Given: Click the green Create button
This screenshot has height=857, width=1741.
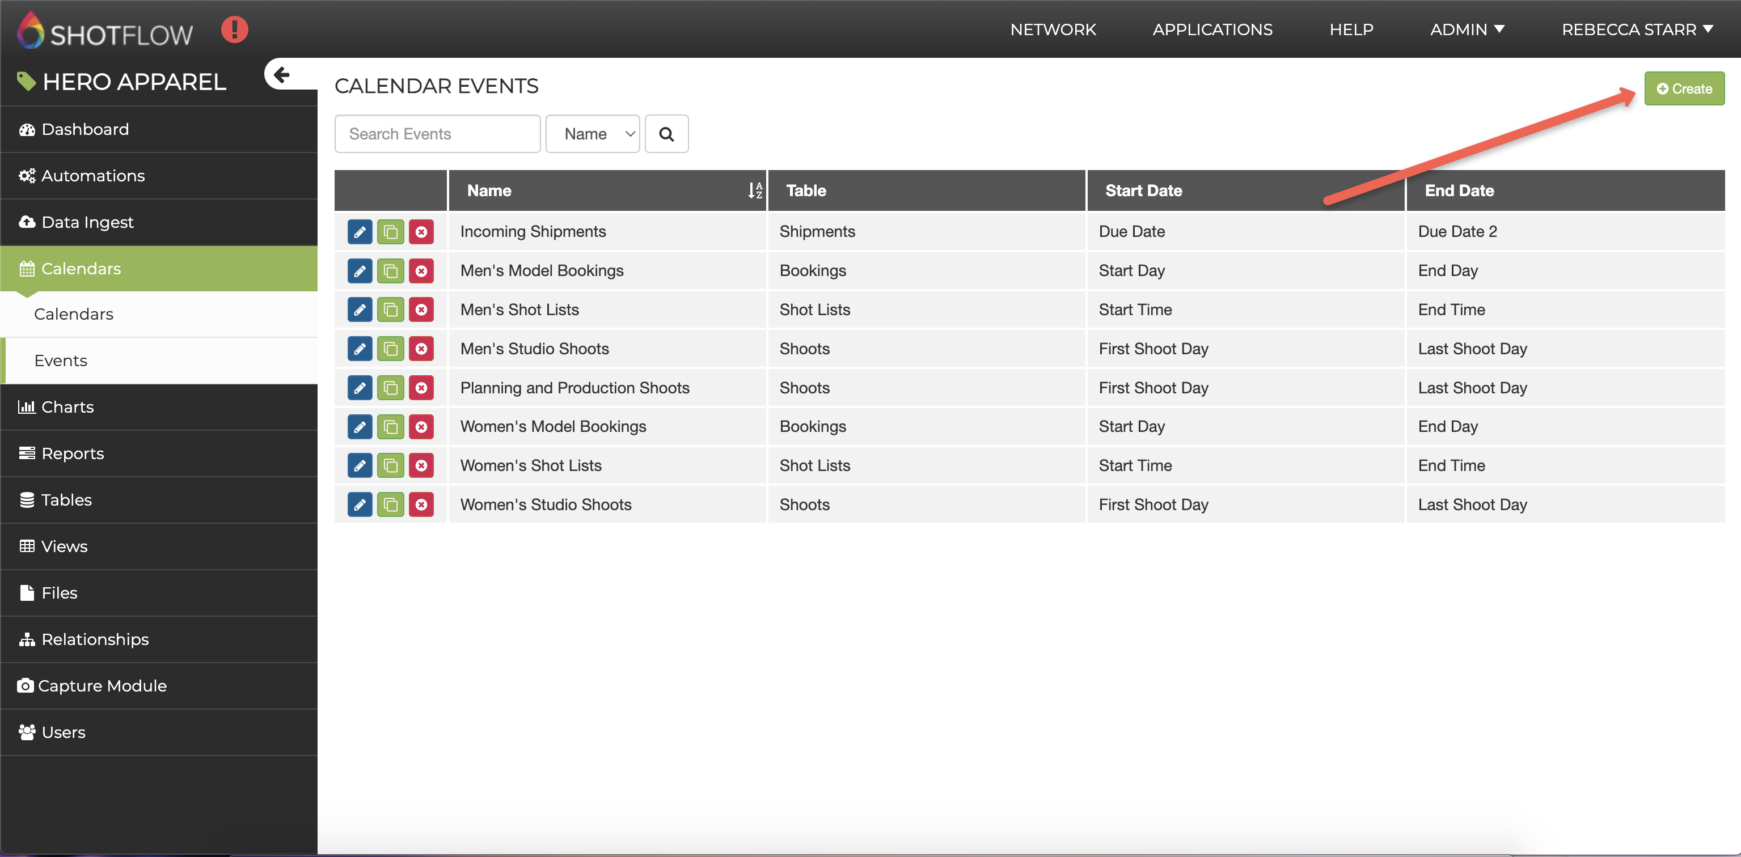Looking at the screenshot, I should point(1684,88).
